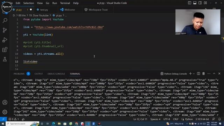Close the terminal panel
Image resolution: width=224 pixels, height=126 pixels.
tap(219, 73)
